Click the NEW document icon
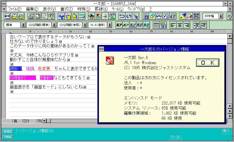234x142 pixels. pyautogui.click(x=7, y=16)
